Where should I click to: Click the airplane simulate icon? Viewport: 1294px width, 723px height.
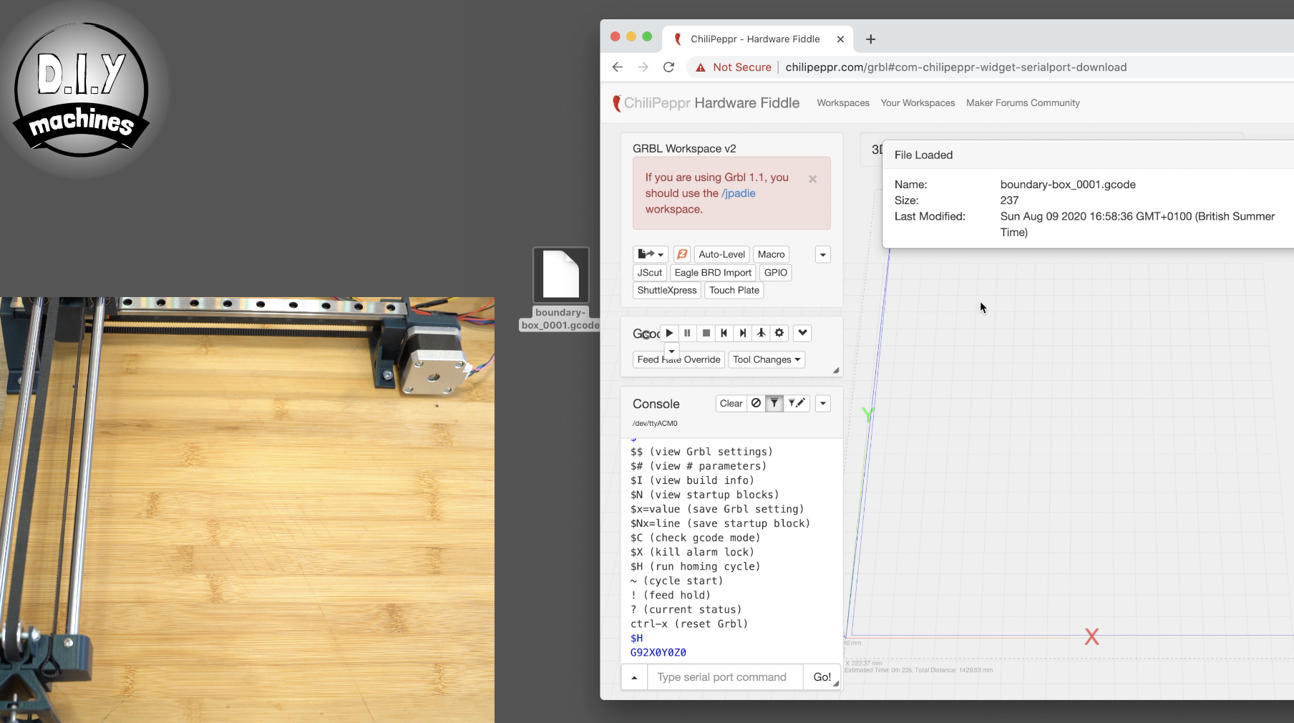tap(761, 333)
